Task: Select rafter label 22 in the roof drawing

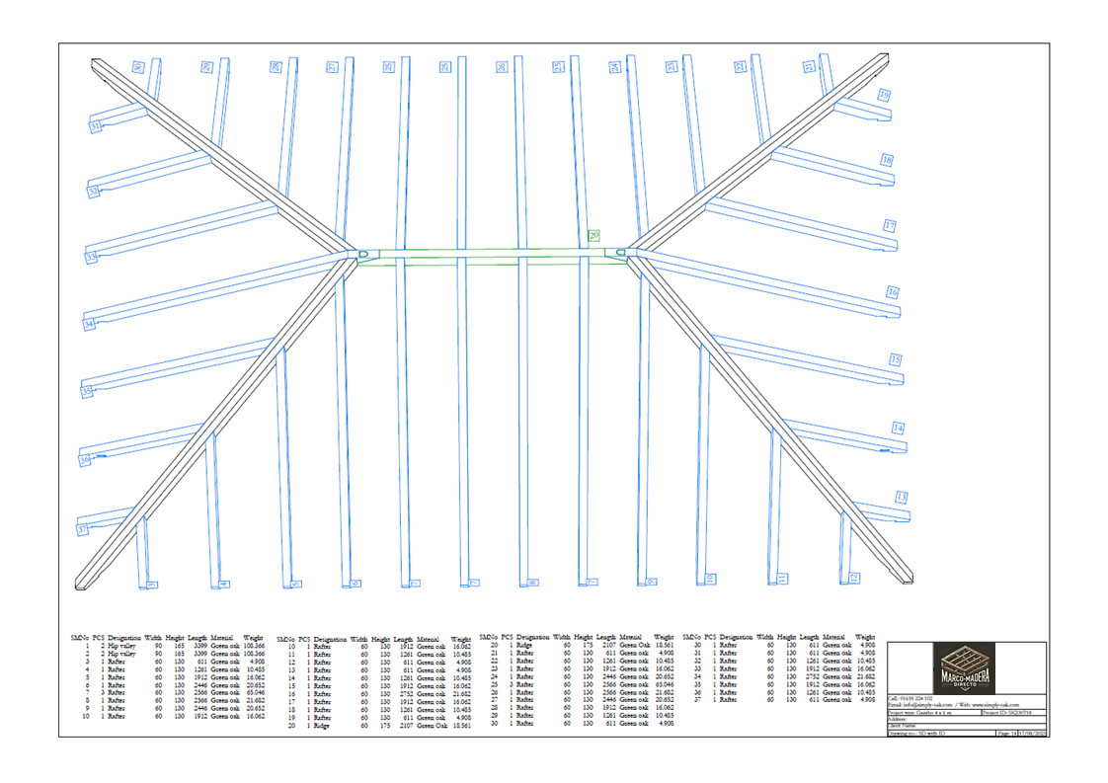Action: 740,66
